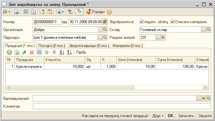Viewport: 215px width, 121px height.
Task: Select the Крісло-качалка product cell
Action: click(x=29, y=67)
